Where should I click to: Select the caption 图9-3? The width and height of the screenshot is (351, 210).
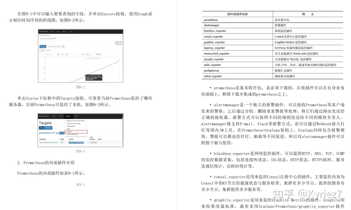[80, 152]
